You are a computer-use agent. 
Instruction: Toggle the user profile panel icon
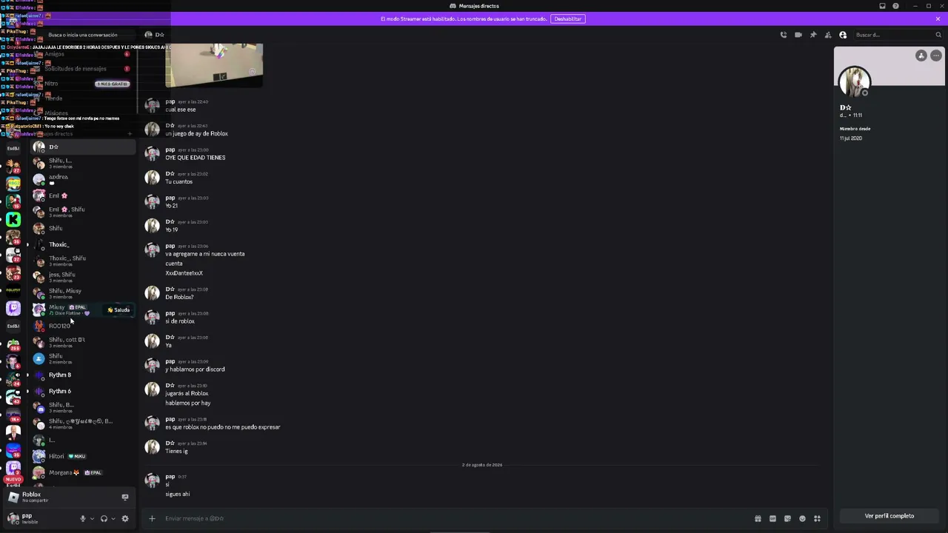(x=843, y=35)
